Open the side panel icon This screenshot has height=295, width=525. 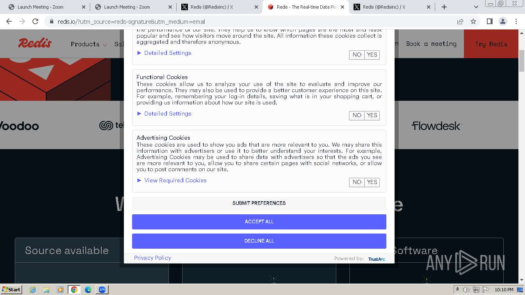489,21
